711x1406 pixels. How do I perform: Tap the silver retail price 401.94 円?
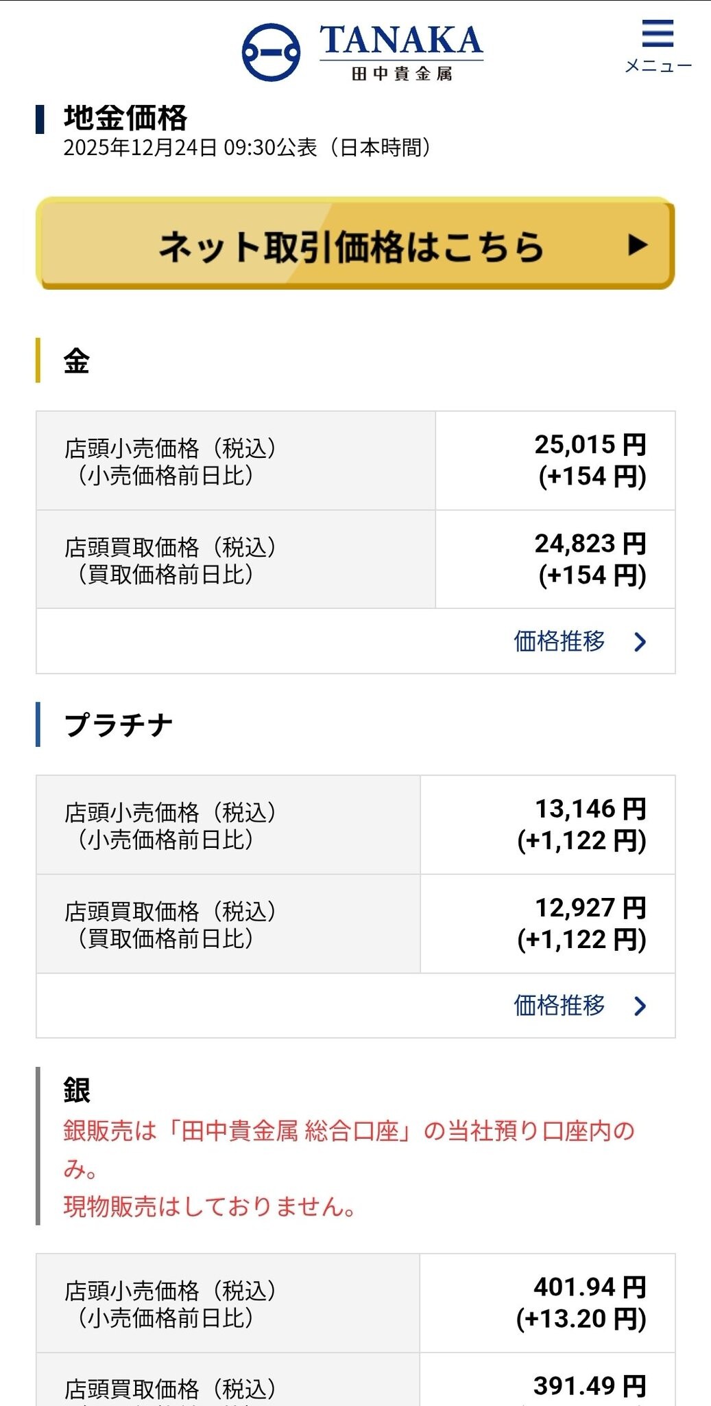point(590,1287)
